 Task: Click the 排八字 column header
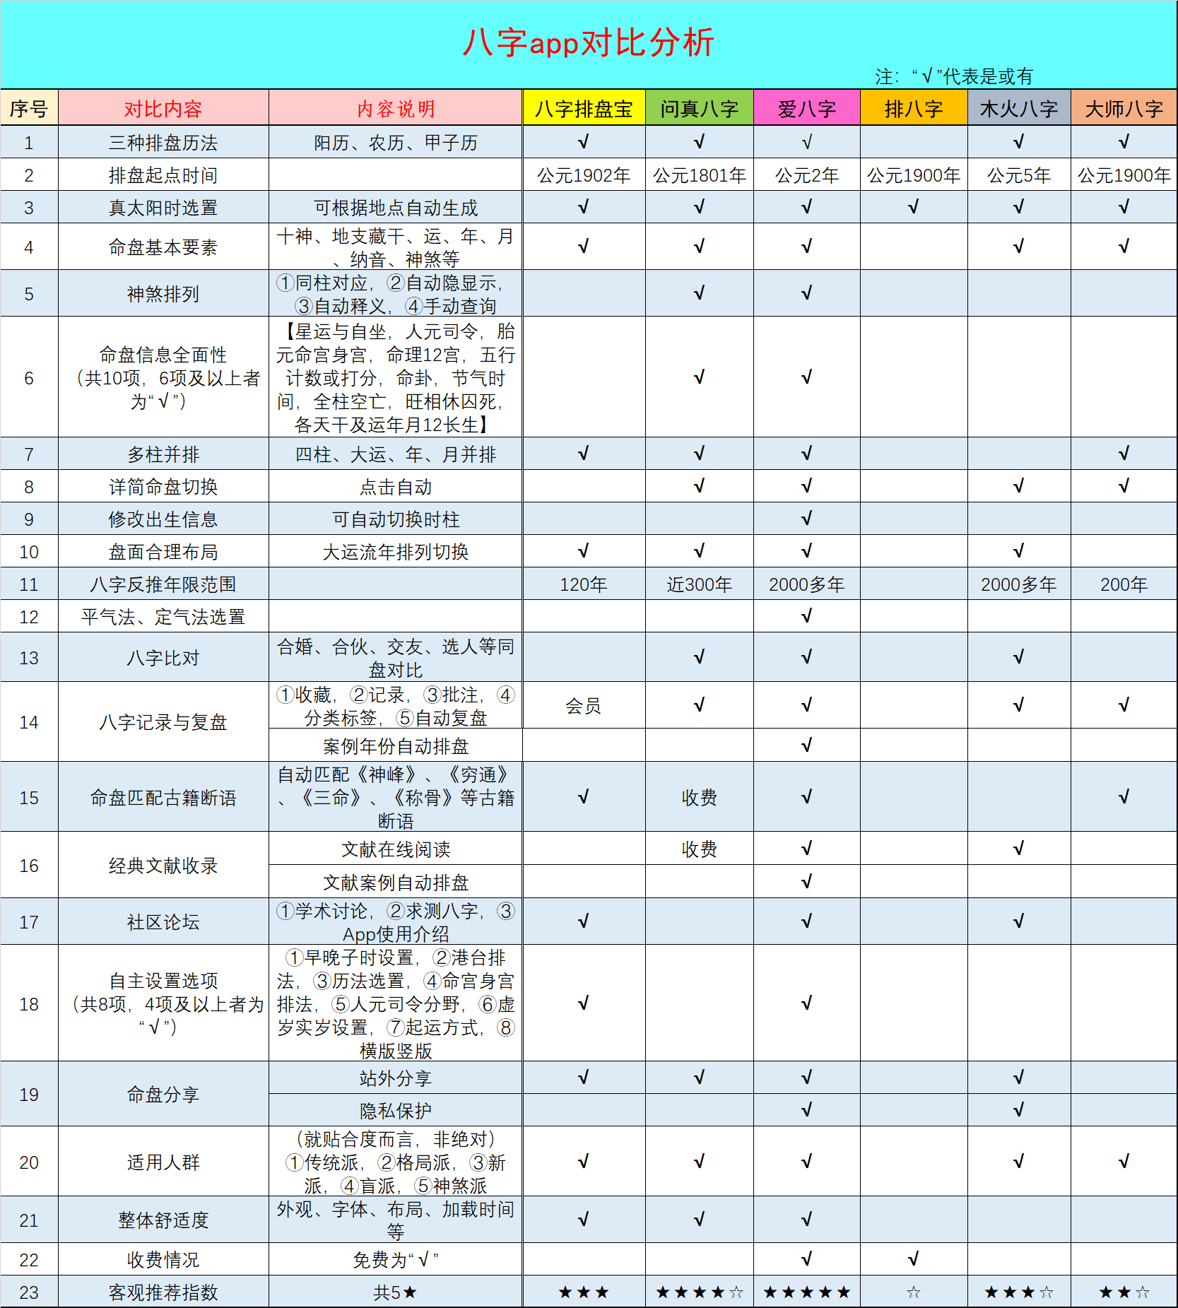(x=914, y=108)
